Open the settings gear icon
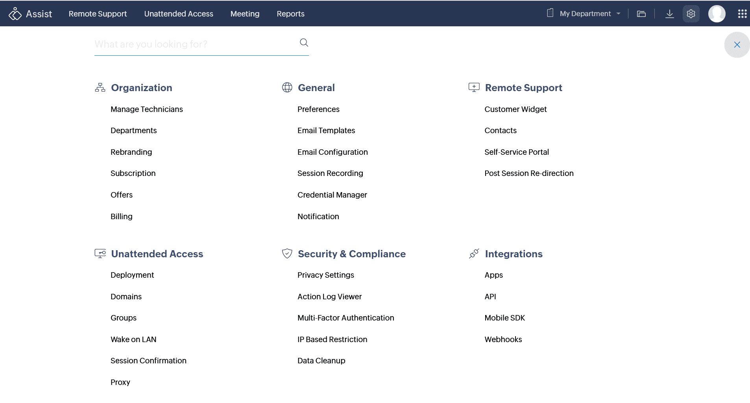750x403 pixels. click(691, 14)
